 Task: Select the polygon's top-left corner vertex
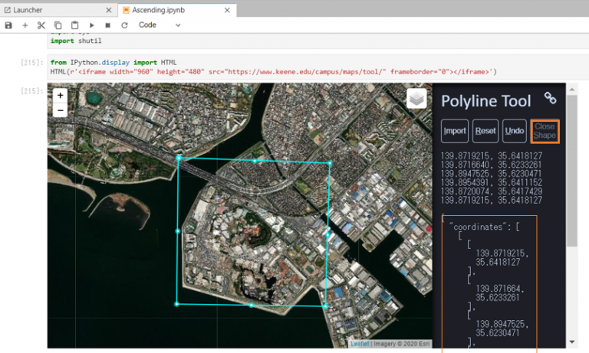click(179, 158)
